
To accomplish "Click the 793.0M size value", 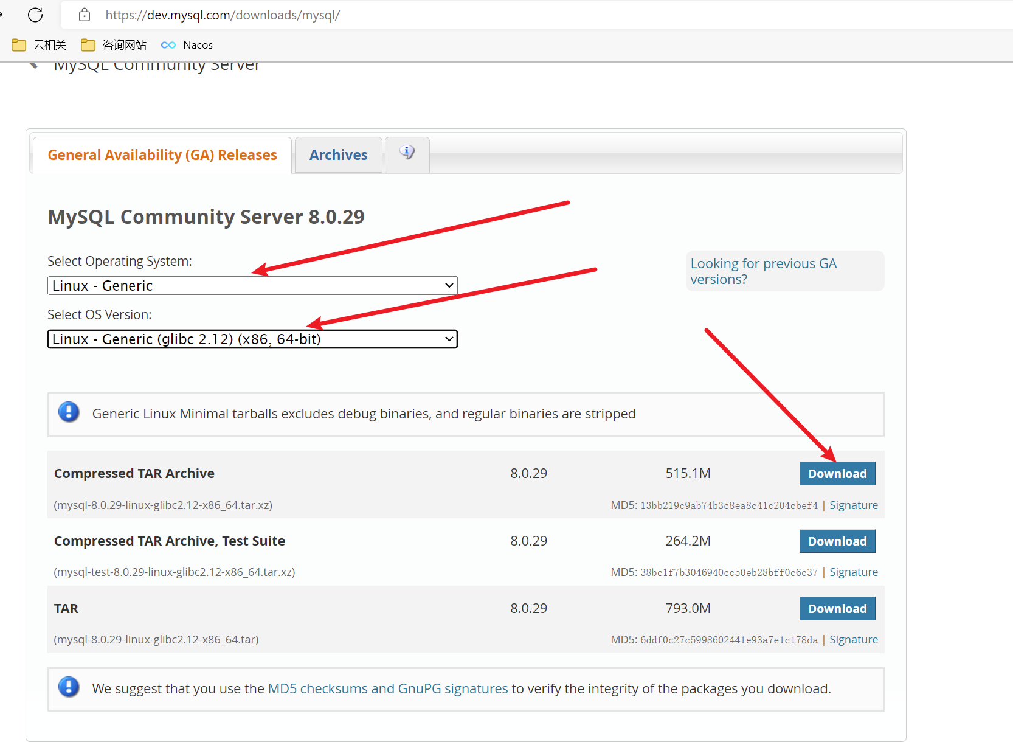I will [x=688, y=609].
